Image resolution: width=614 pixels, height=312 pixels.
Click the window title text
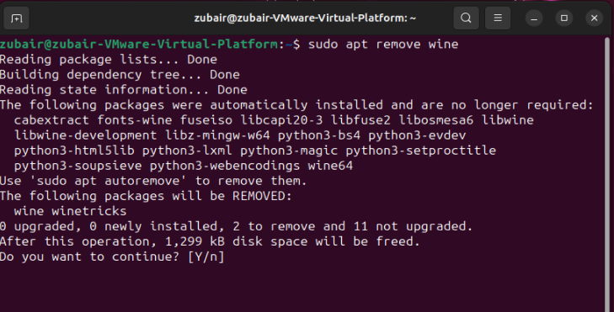point(305,18)
